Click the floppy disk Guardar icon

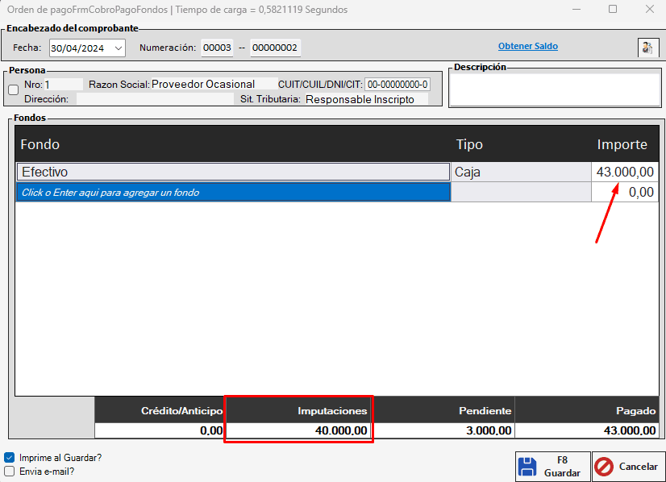pos(527,467)
